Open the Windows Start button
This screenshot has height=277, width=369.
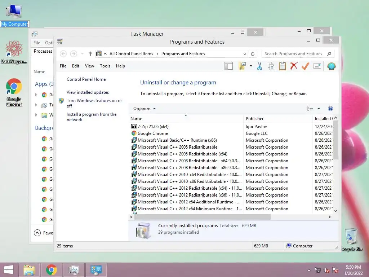9,270
